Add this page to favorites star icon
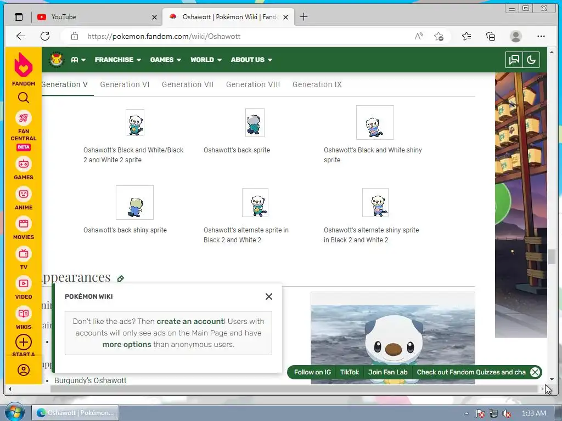The height and width of the screenshot is (421, 562). click(x=439, y=36)
